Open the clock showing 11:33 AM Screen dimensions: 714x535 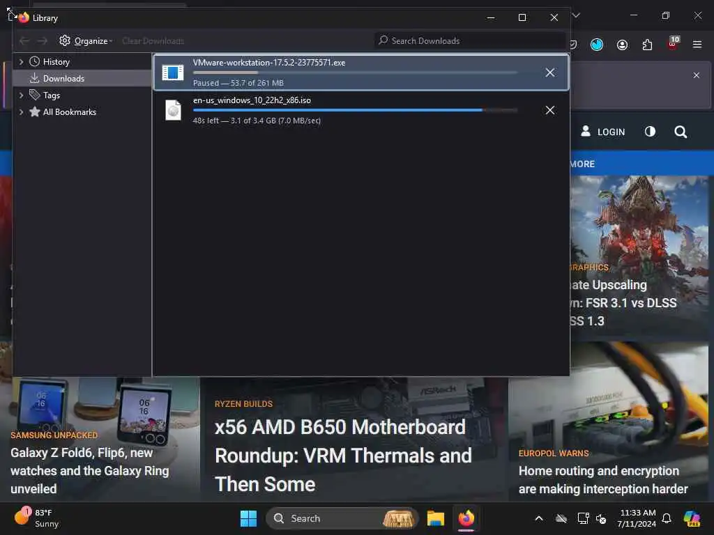[x=637, y=518]
